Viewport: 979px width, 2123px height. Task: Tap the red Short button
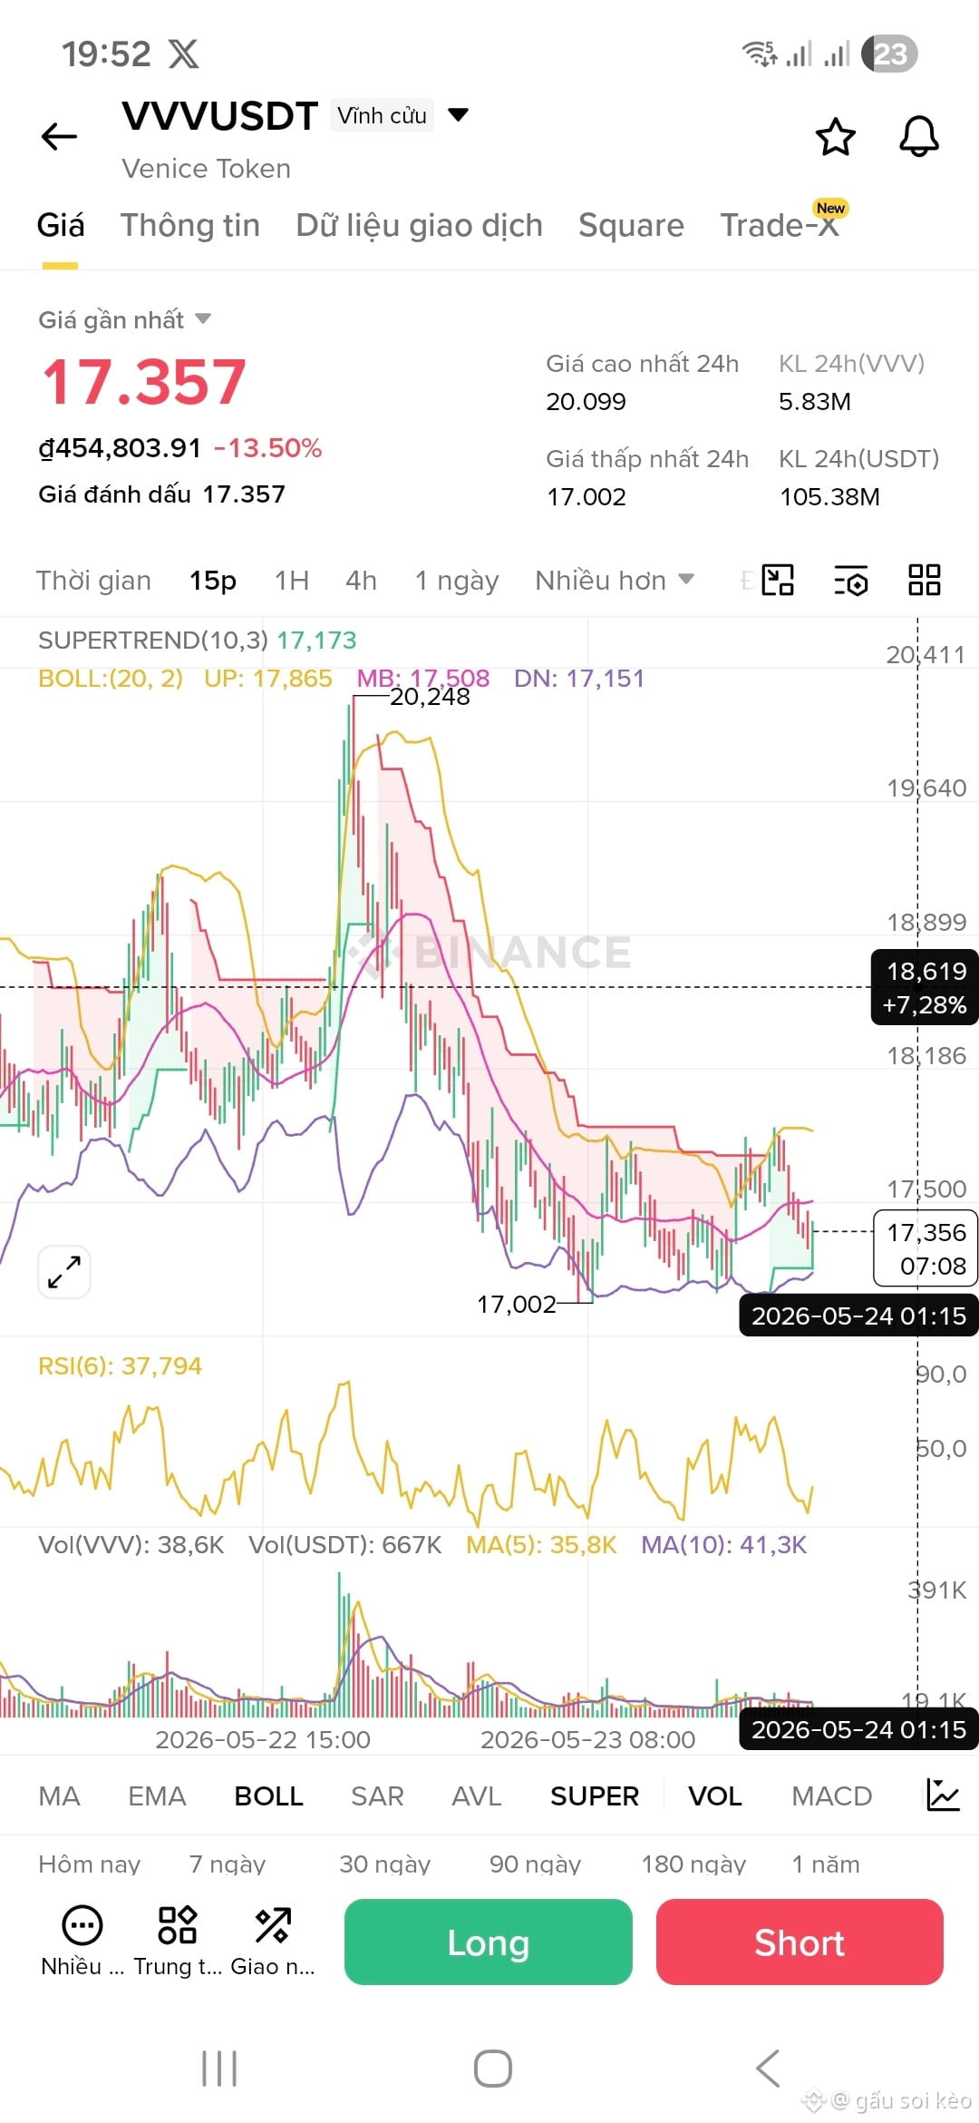(x=800, y=1942)
